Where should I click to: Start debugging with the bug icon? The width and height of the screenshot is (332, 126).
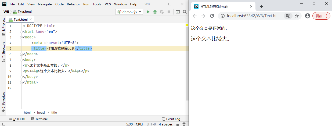coord(155,12)
